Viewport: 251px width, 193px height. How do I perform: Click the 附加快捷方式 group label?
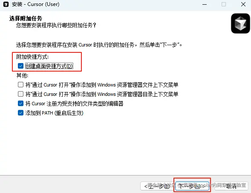coord(32,57)
